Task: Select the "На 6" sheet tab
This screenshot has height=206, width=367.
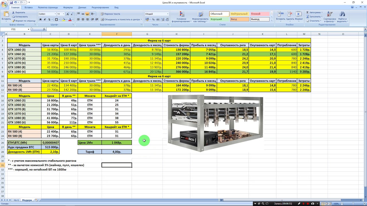Action: [16, 200]
